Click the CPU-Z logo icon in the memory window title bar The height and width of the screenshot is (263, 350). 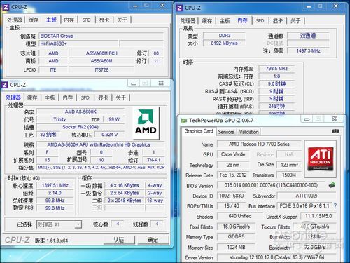(x=179, y=8)
